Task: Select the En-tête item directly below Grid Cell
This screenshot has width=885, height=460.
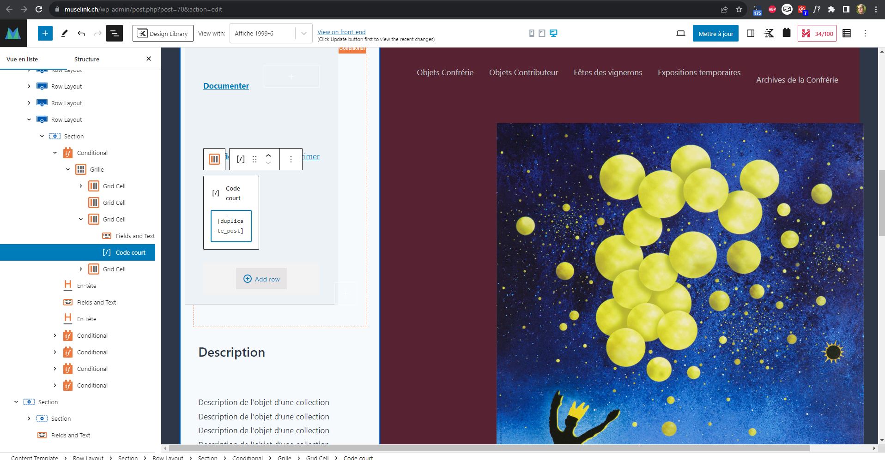Action: click(x=86, y=286)
